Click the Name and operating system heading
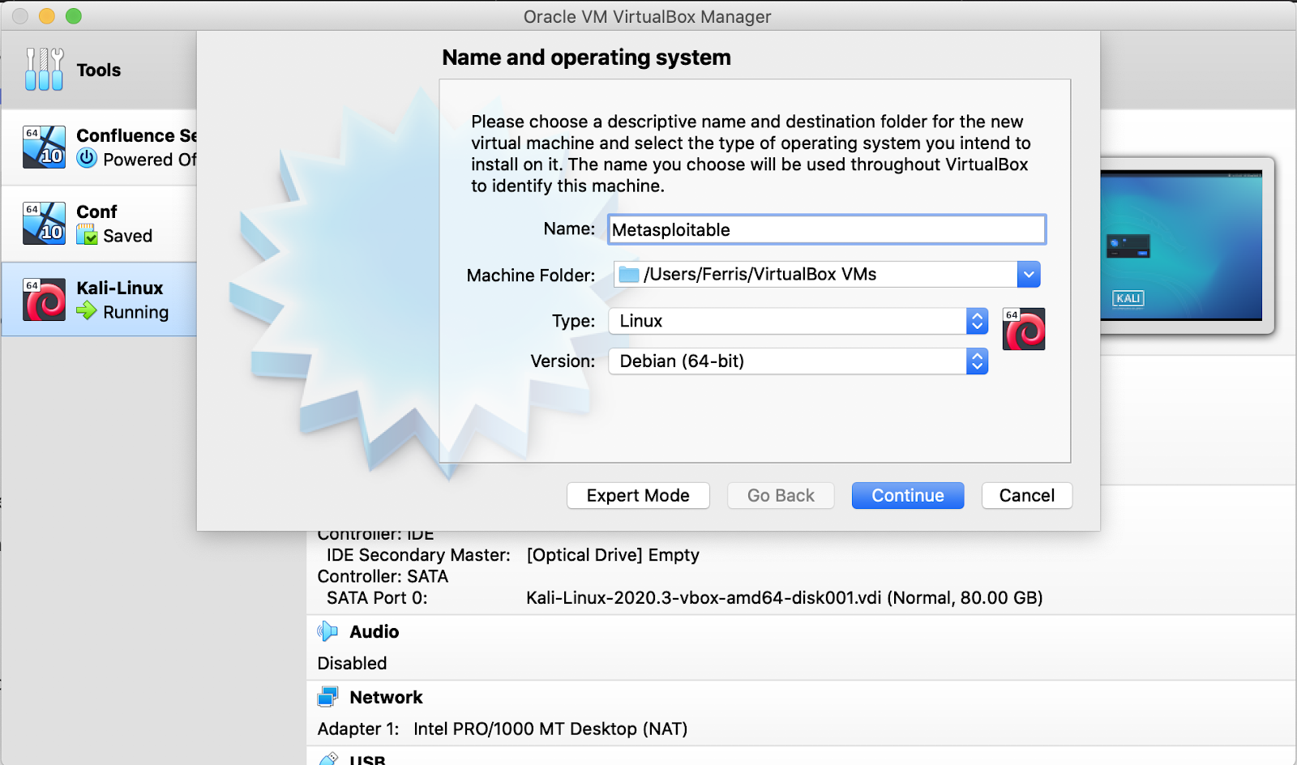1297x765 pixels. [586, 58]
